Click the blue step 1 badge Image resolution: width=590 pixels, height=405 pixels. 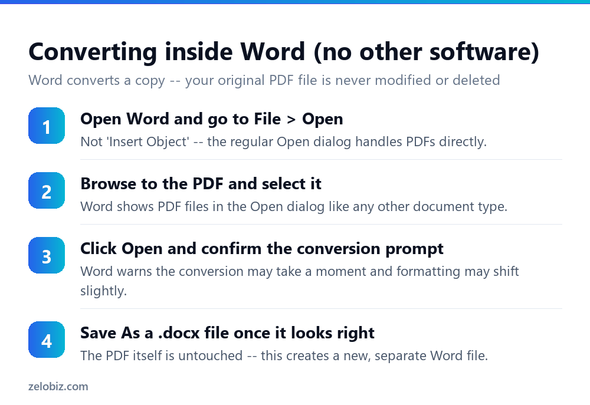pos(47,126)
